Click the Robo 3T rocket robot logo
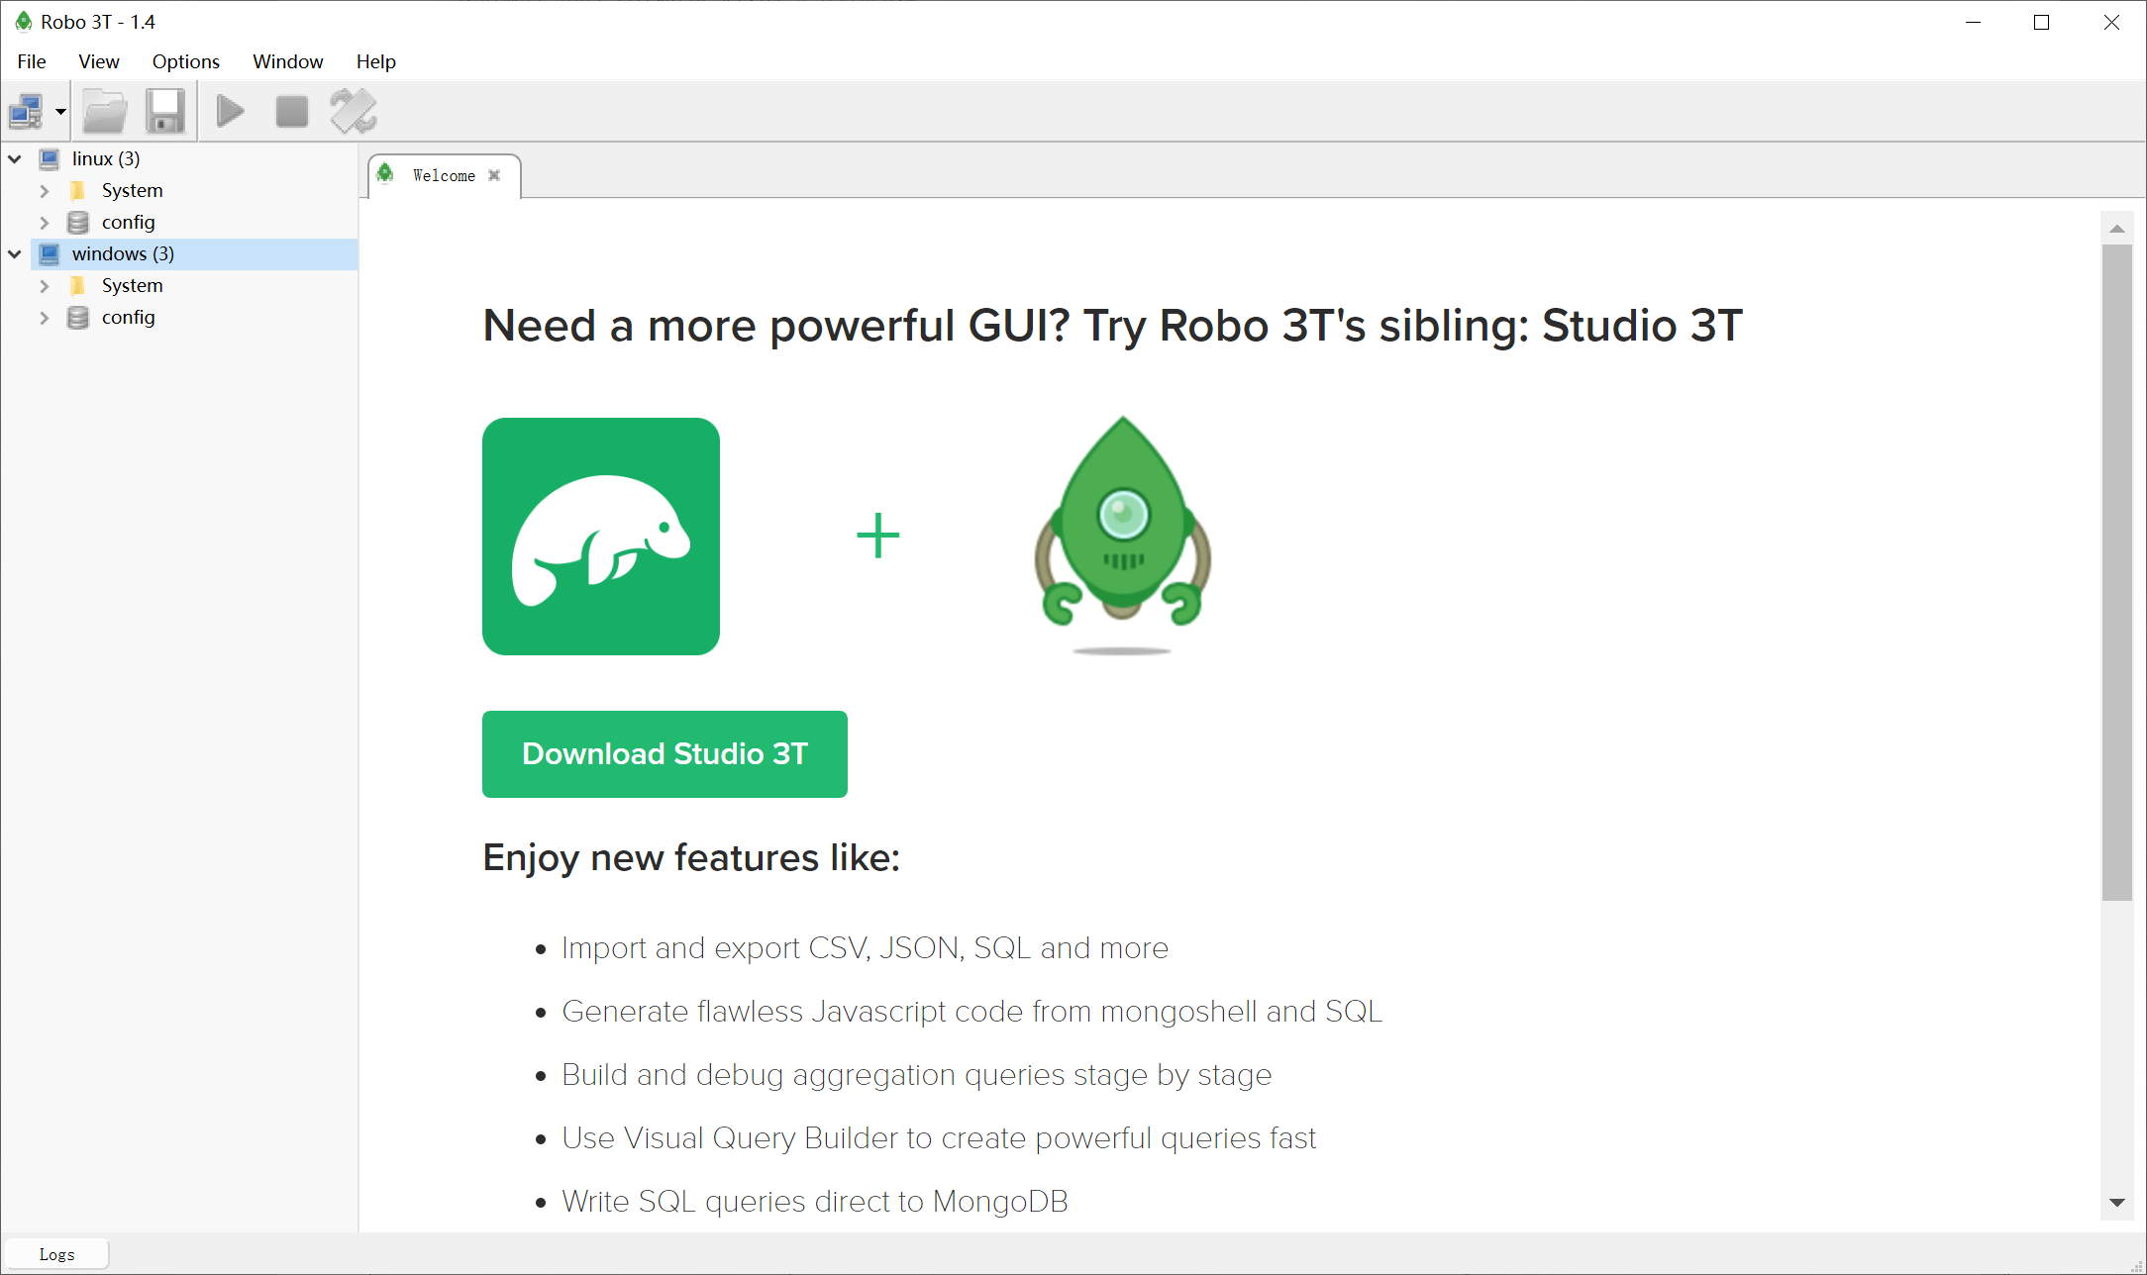This screenshot has width=2147, height=1275. (x=1122, y=535)
